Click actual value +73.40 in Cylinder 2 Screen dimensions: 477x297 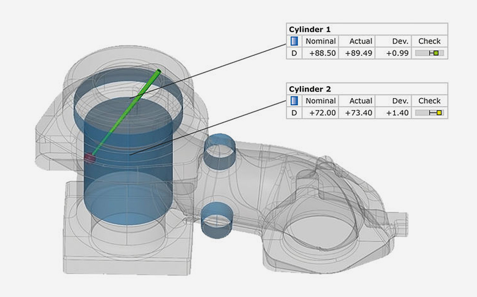point(358,113)
